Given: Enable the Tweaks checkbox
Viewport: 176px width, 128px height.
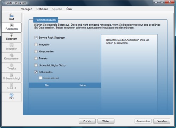Looking at the screenshot, I should [x=36, y=58].
